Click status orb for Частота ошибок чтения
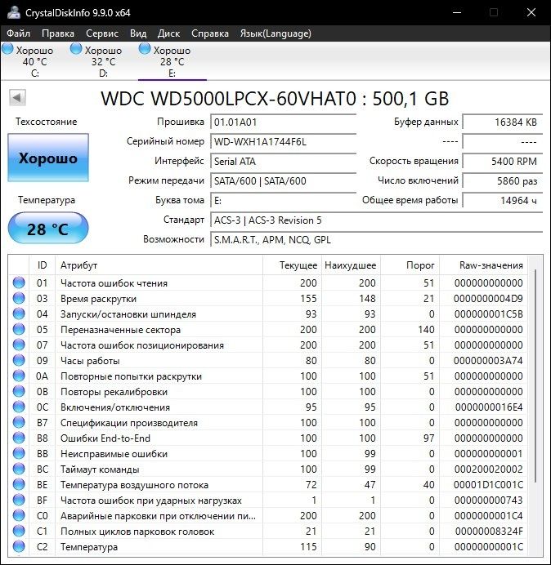Screen dimensions: 551x565 point(19,282)
